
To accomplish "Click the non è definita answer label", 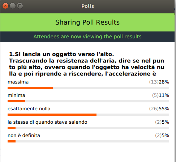I will coord(24,136).
